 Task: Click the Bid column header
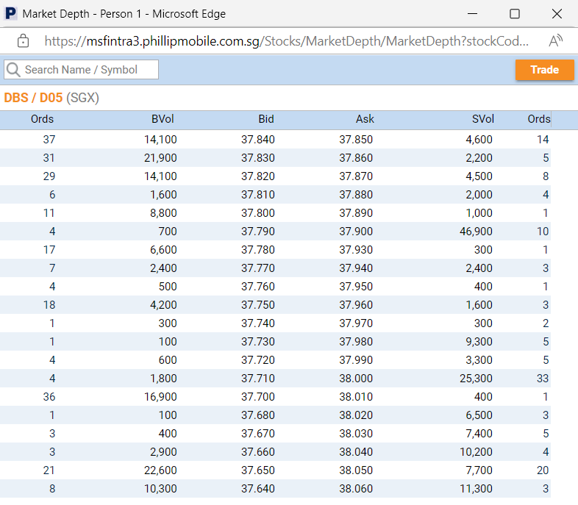click(266, 119)
